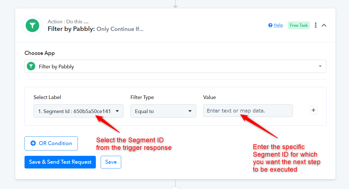
Task: Open the three-dot options menu
Action: [315, 25]
